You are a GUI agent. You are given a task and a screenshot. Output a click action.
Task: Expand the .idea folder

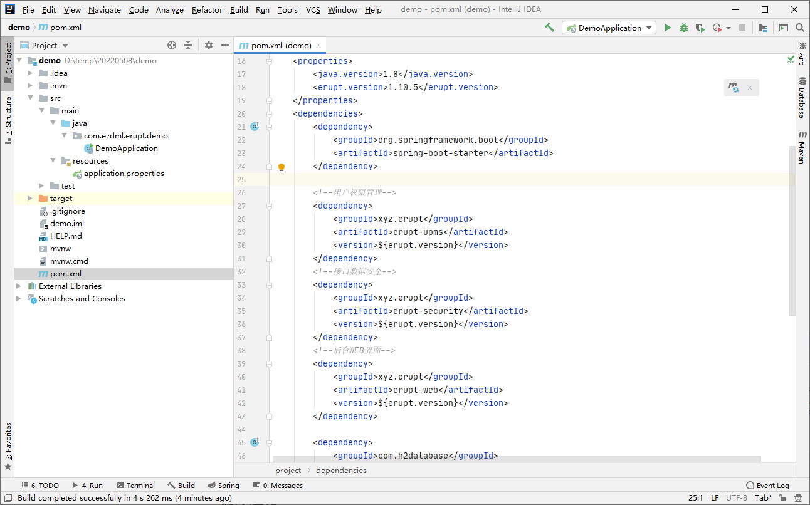coord(29,73)
